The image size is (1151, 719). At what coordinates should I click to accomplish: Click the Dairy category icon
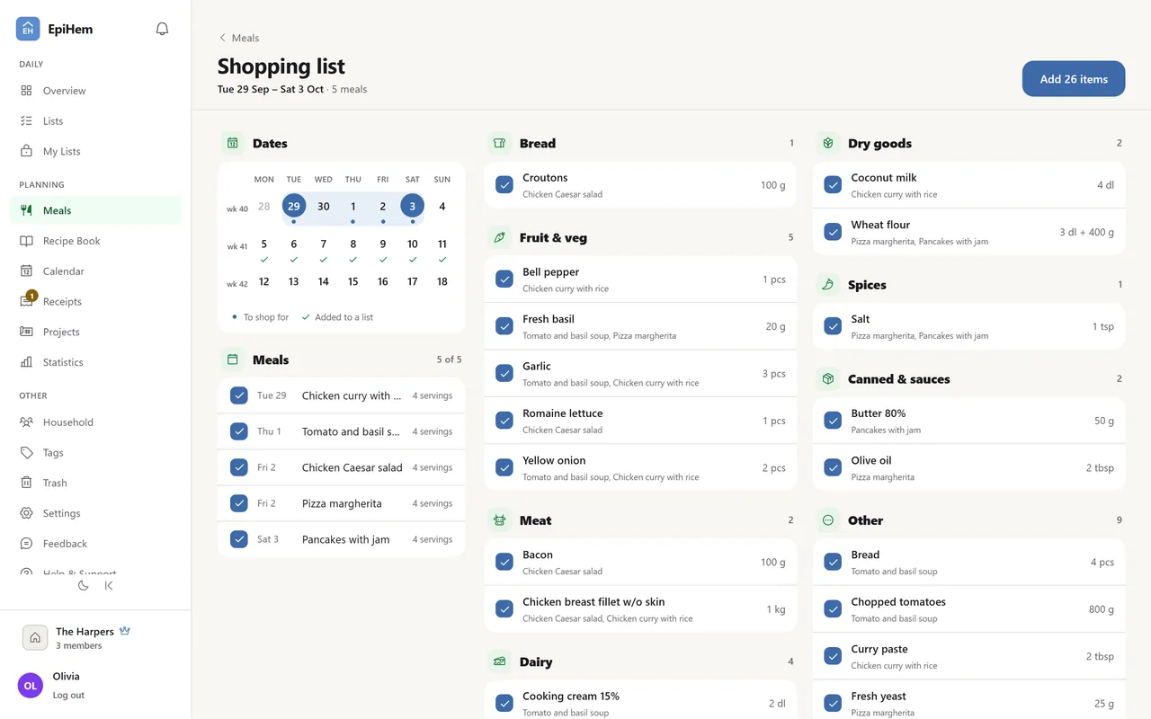499,661
